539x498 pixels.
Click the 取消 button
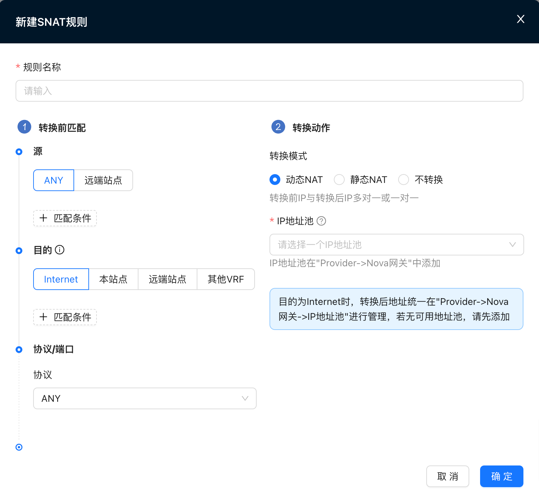(x=448, y=476)
